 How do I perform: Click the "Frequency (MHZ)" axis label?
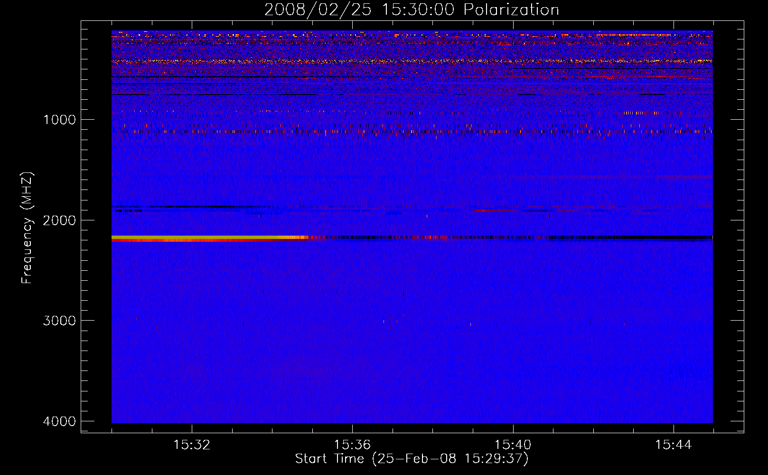pyautogui.click(x=27, y=228)
